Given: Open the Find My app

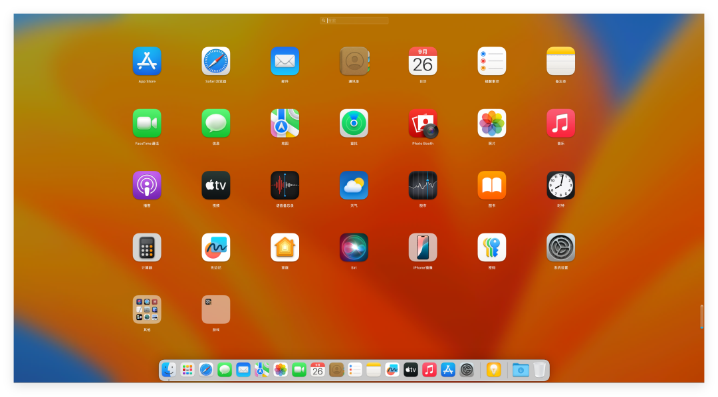Looking at the screenshot, I should 354,123.
